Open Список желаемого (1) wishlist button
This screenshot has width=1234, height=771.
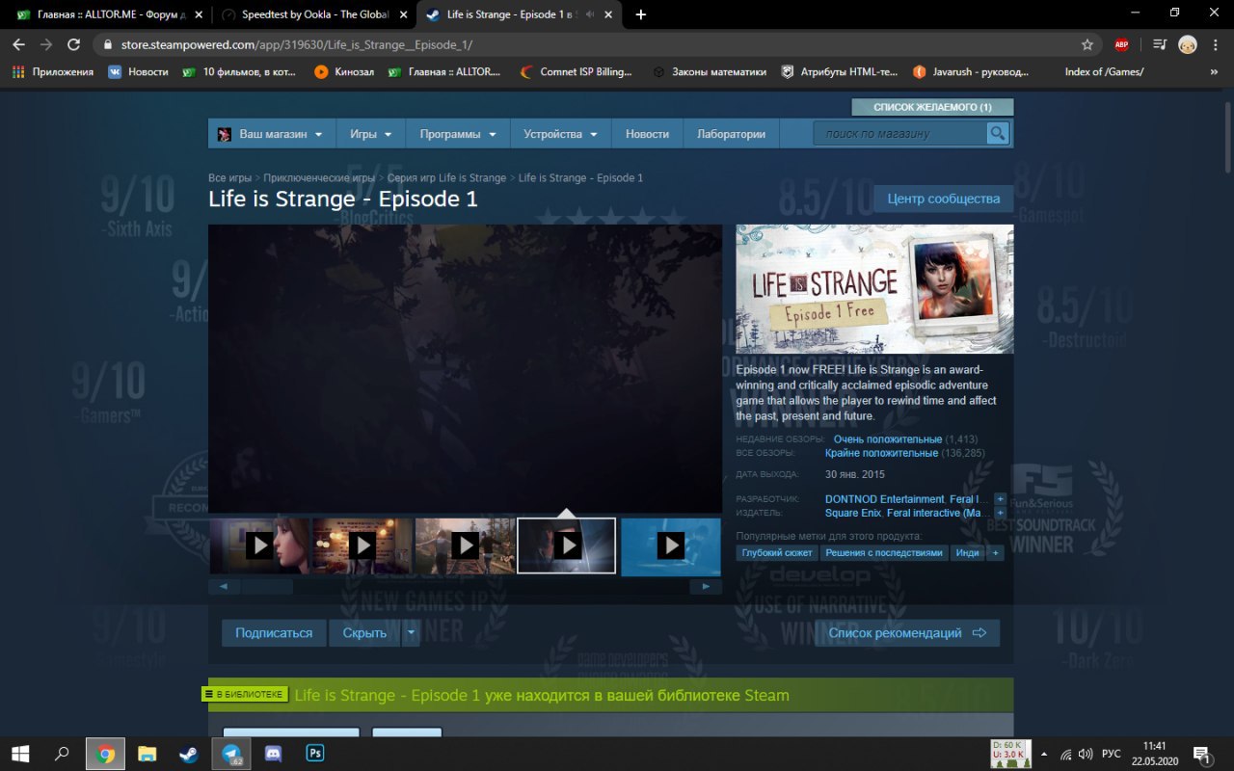[932, 107]
